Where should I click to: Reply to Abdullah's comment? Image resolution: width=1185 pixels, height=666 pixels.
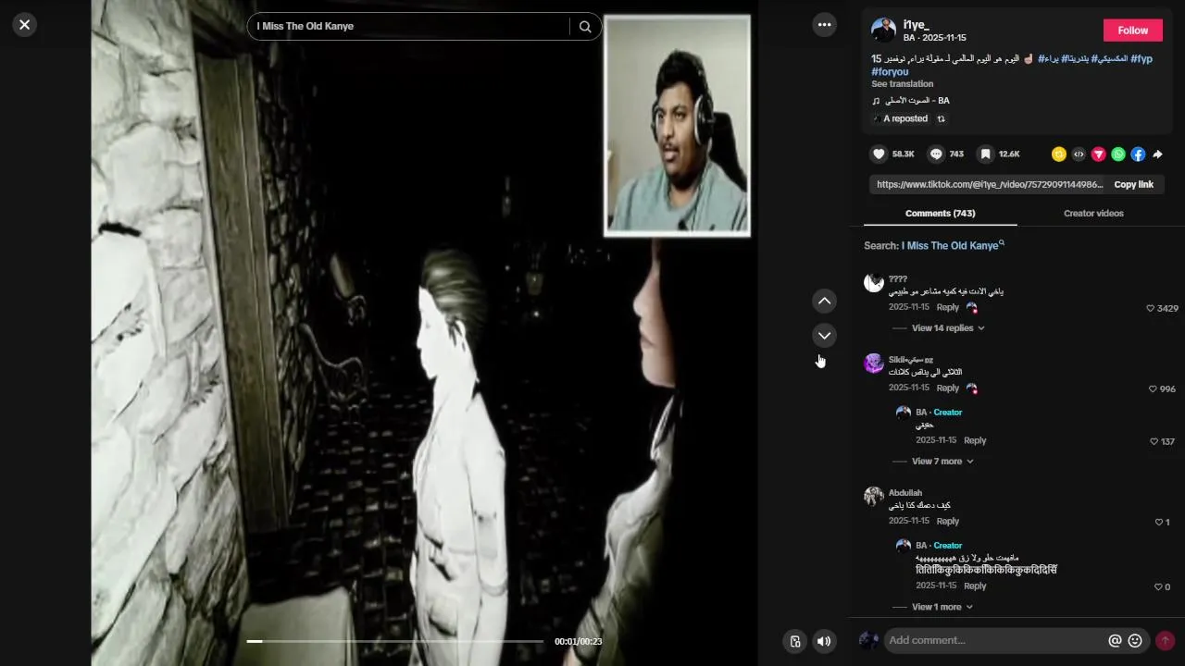[x=947, y=522]
